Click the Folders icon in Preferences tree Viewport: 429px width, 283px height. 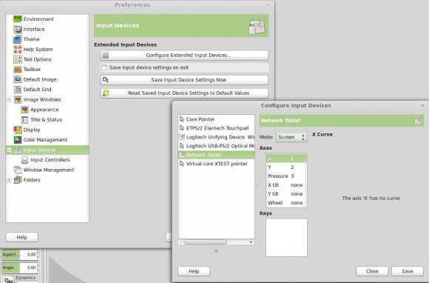(x=18, y=180)
